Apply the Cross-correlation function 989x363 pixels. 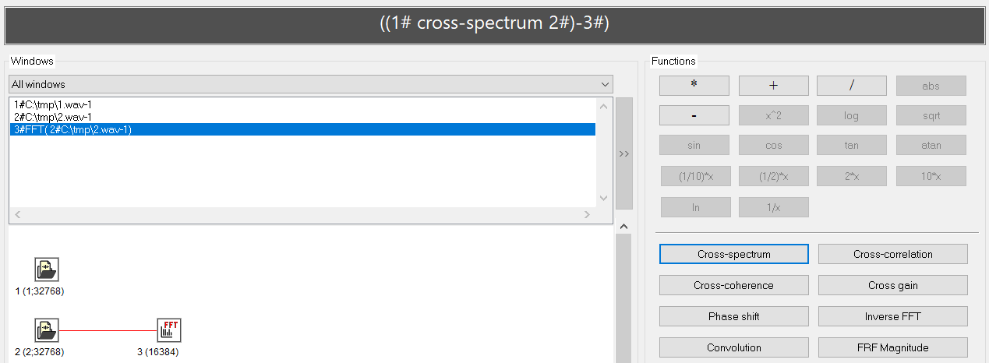pyautogui.click(x=892, y=254)
